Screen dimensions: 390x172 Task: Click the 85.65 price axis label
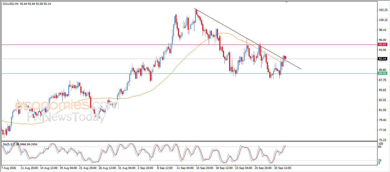(x=383, y=90)
